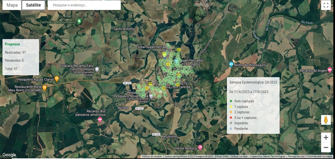Screen dimensions: 335x159
Task: Zoom in on the map
Action: tap(326, 138)
